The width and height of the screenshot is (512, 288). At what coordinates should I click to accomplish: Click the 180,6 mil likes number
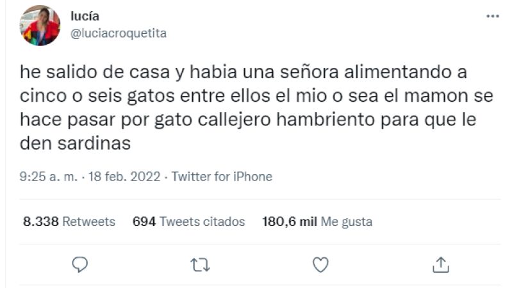[x=290, y=222]
